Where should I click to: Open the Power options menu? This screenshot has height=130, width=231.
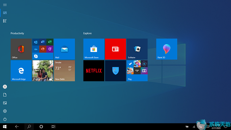5,119
